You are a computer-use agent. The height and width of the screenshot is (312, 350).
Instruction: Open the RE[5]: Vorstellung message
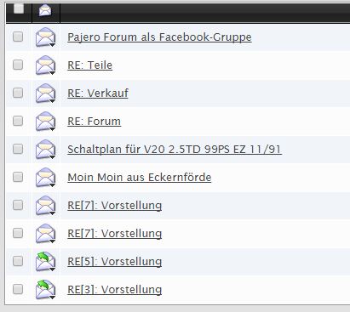[115, 262]
